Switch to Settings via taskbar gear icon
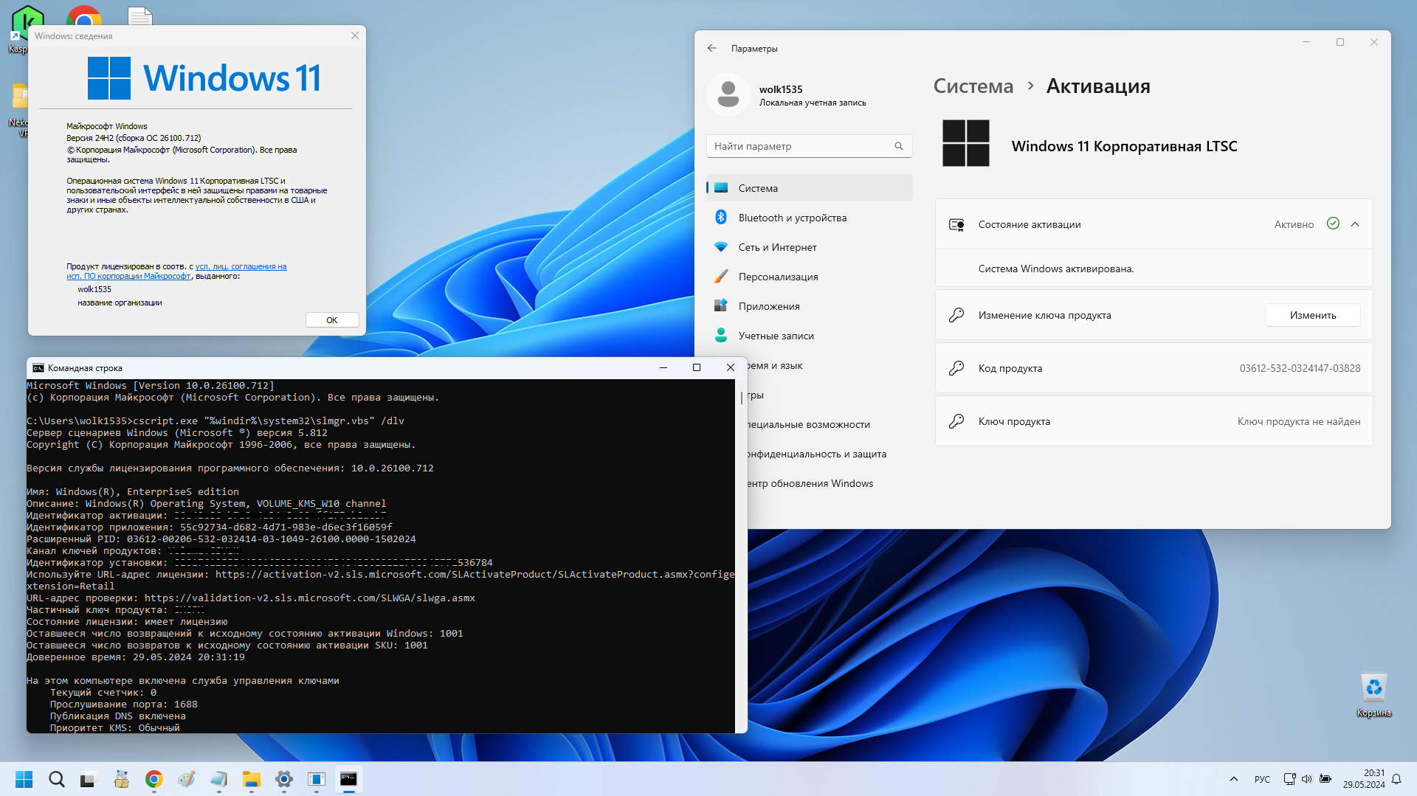The image size is (1417, 796). click(x=283, y=779)
